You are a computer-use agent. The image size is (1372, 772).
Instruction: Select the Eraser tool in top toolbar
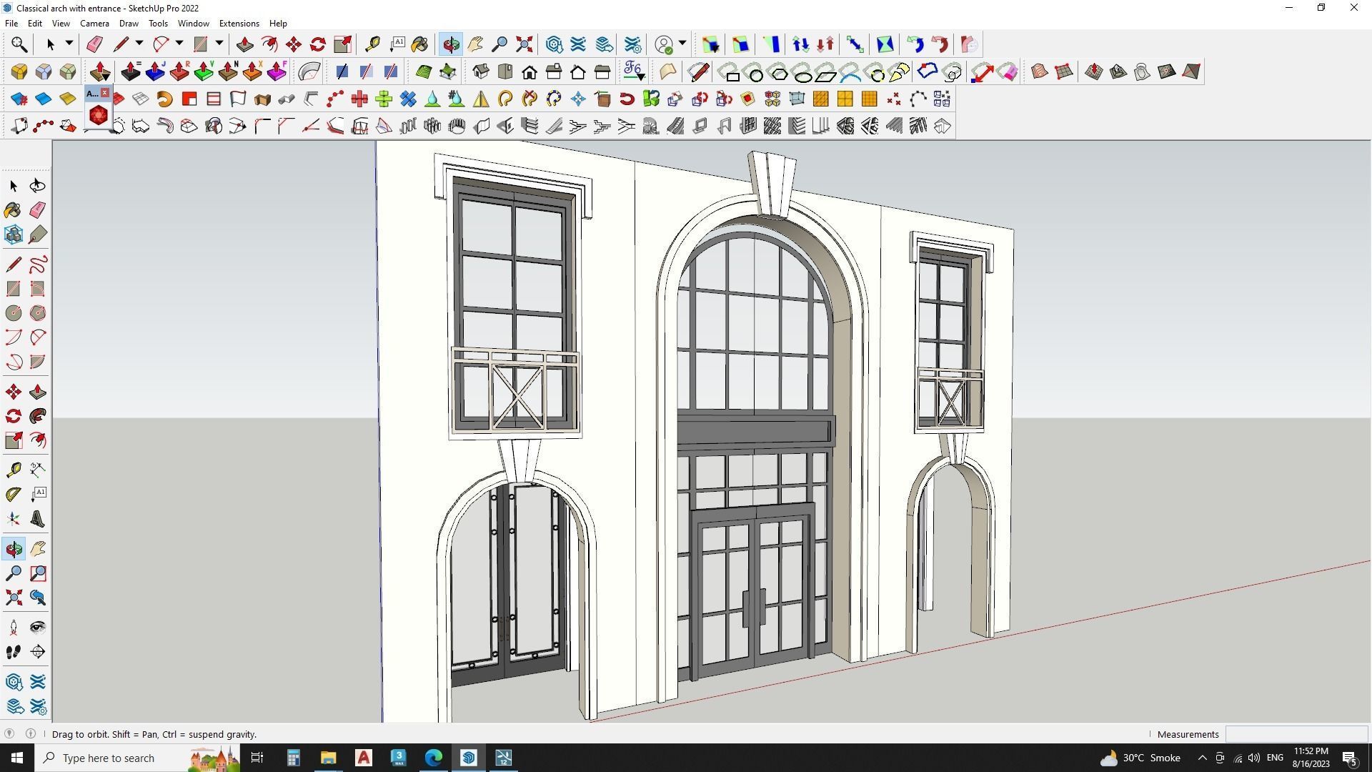(x=94, y=44)
